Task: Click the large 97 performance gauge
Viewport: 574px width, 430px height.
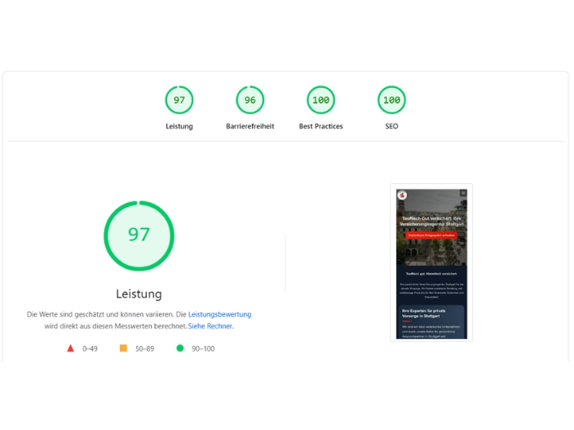Action: [x=139, y=236]
